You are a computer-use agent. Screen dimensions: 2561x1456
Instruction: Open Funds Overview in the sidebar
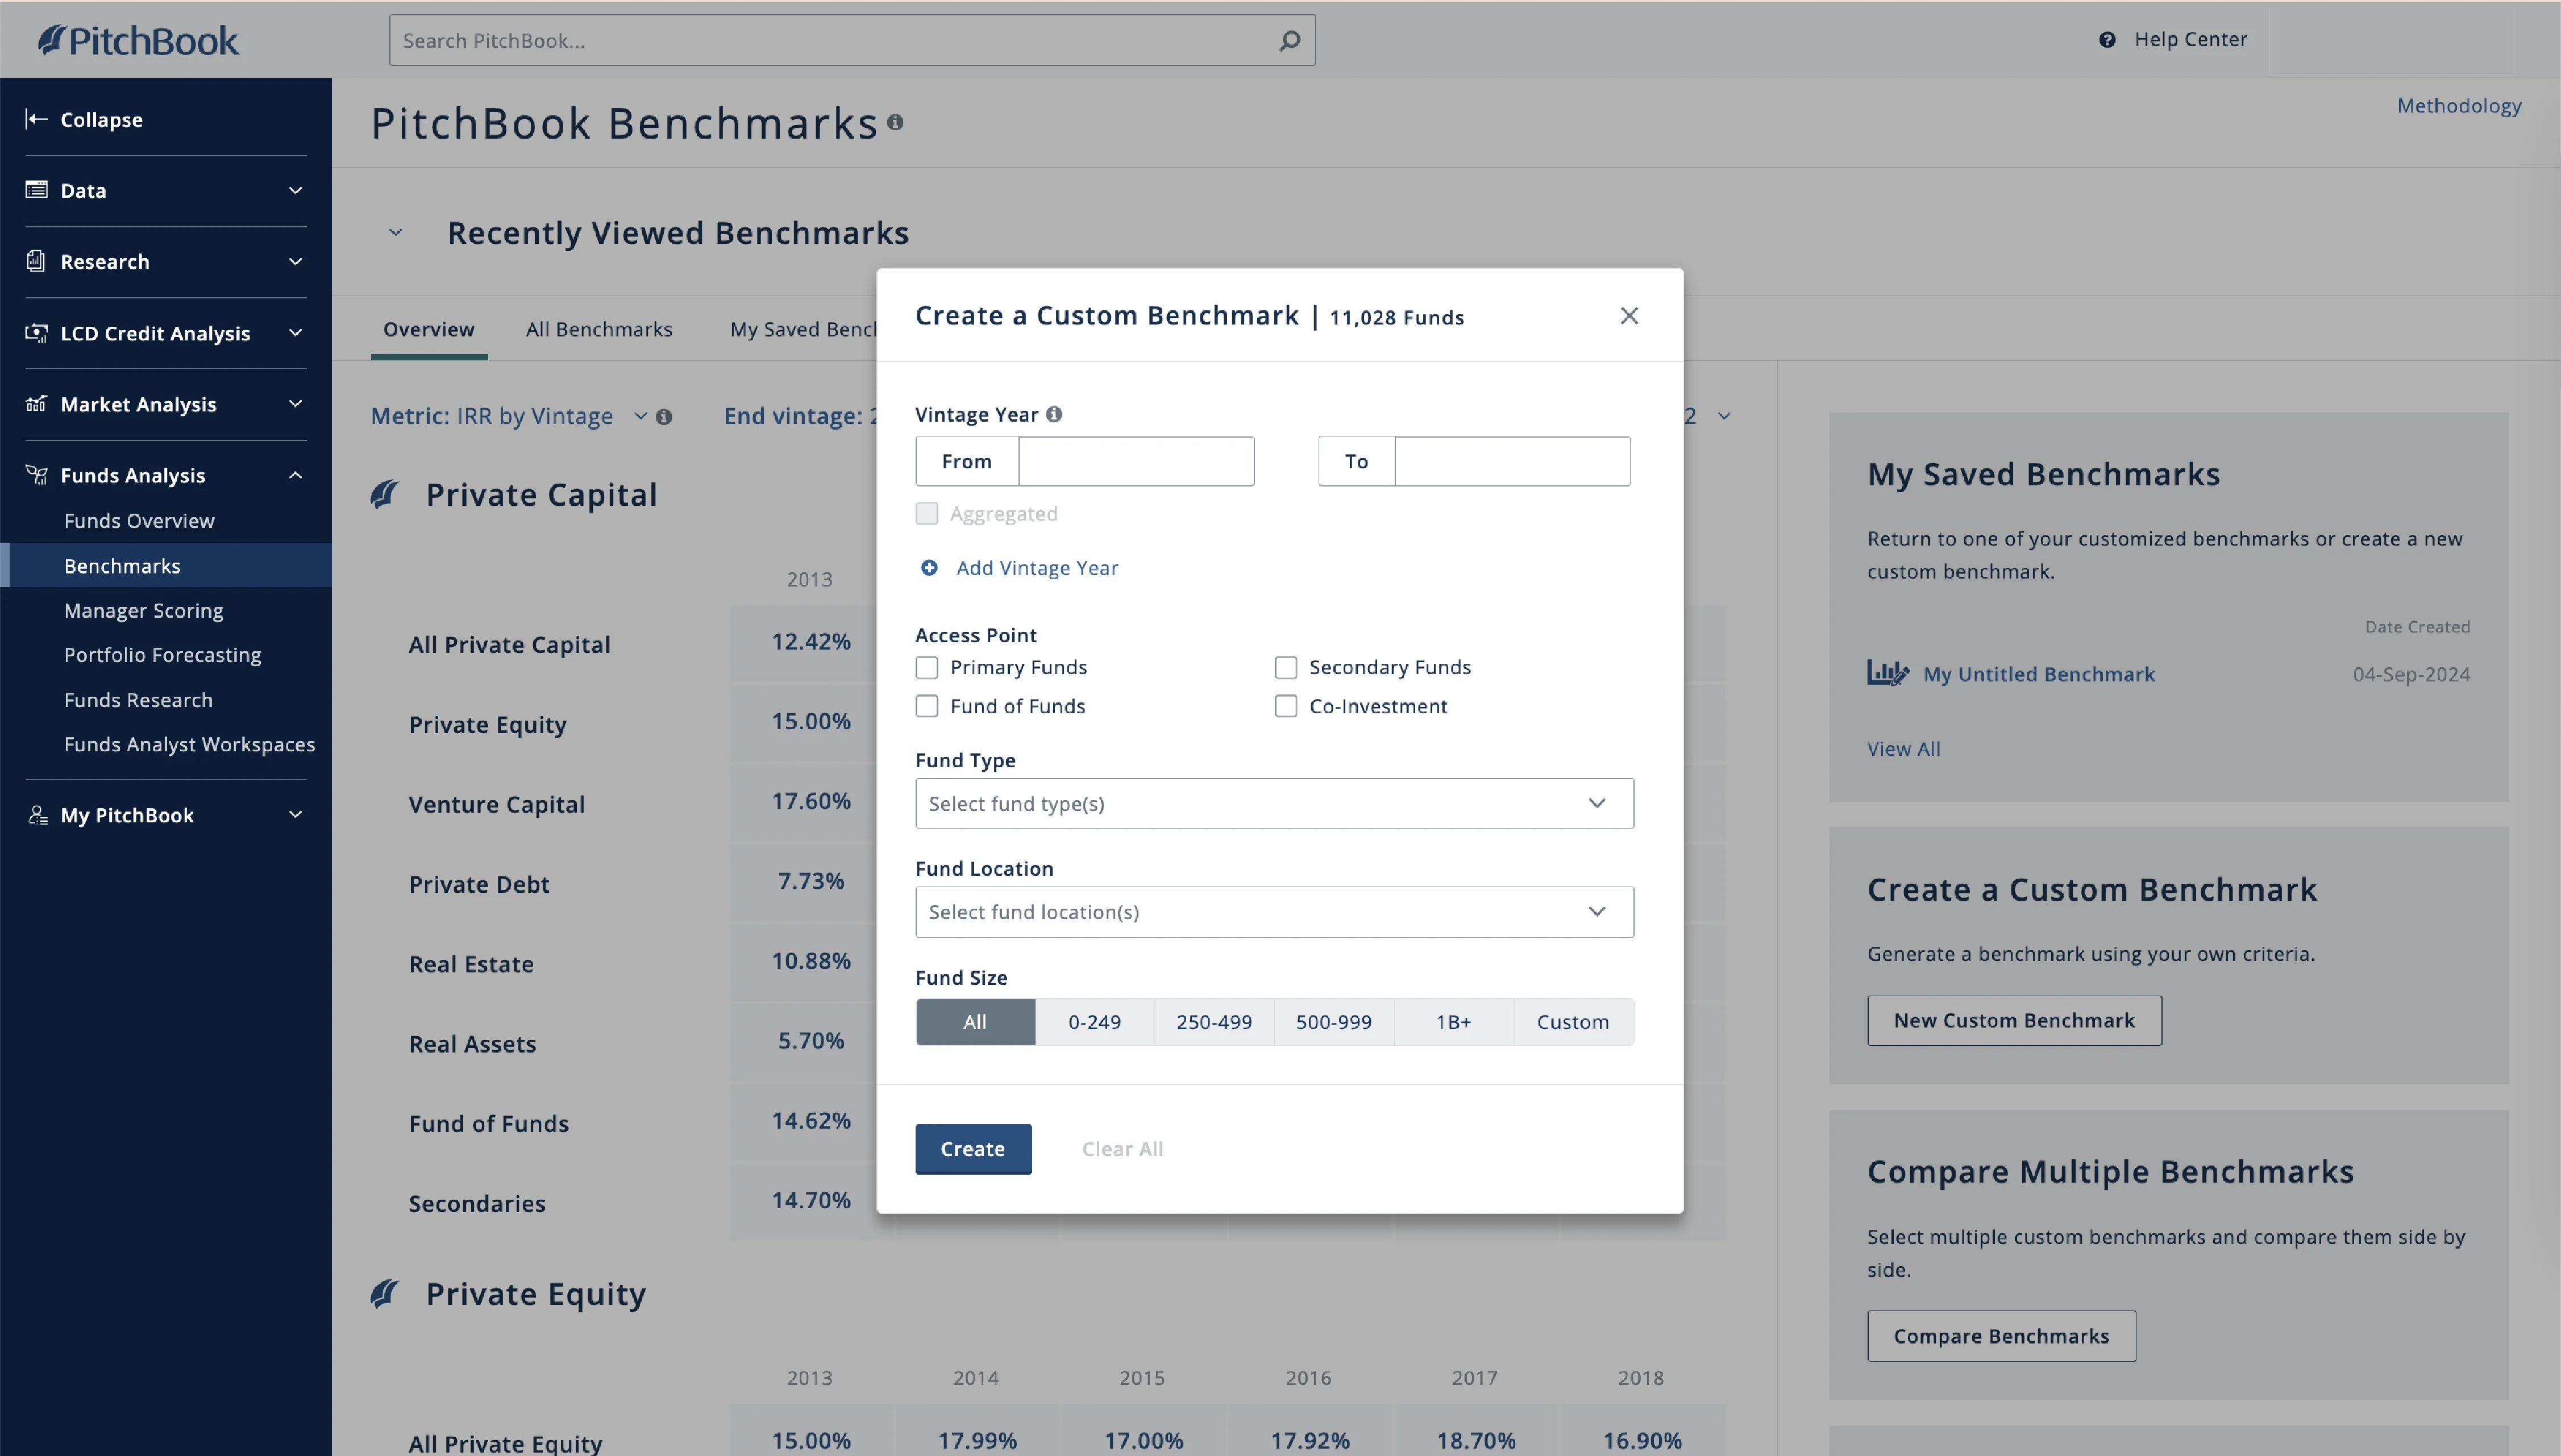[139, 521]
